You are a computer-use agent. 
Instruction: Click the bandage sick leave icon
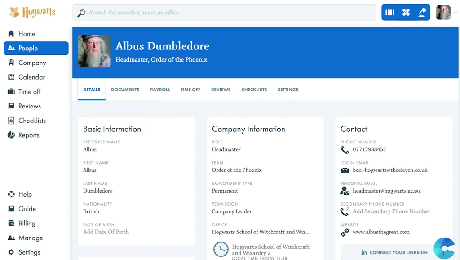point(406,13)
